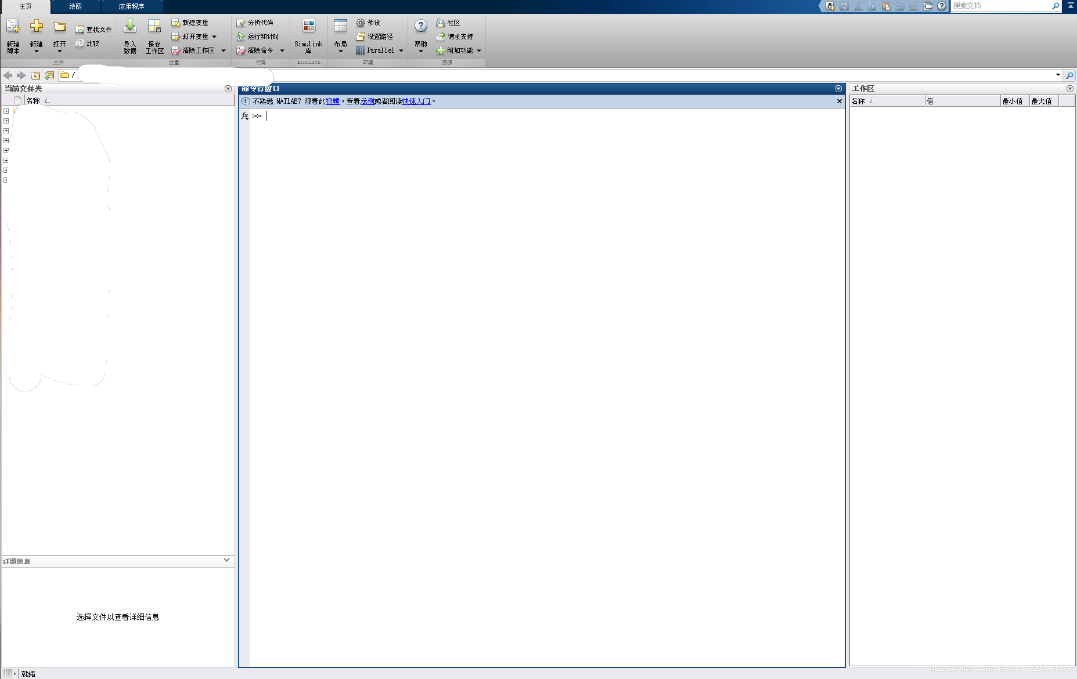Expand the Clear Workspace (清除工作区) dropdown arrow

point(224,50)
